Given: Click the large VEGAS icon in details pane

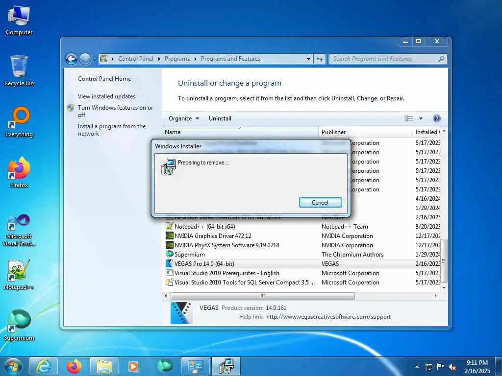Looking at the screenshot, I should 181,313.
